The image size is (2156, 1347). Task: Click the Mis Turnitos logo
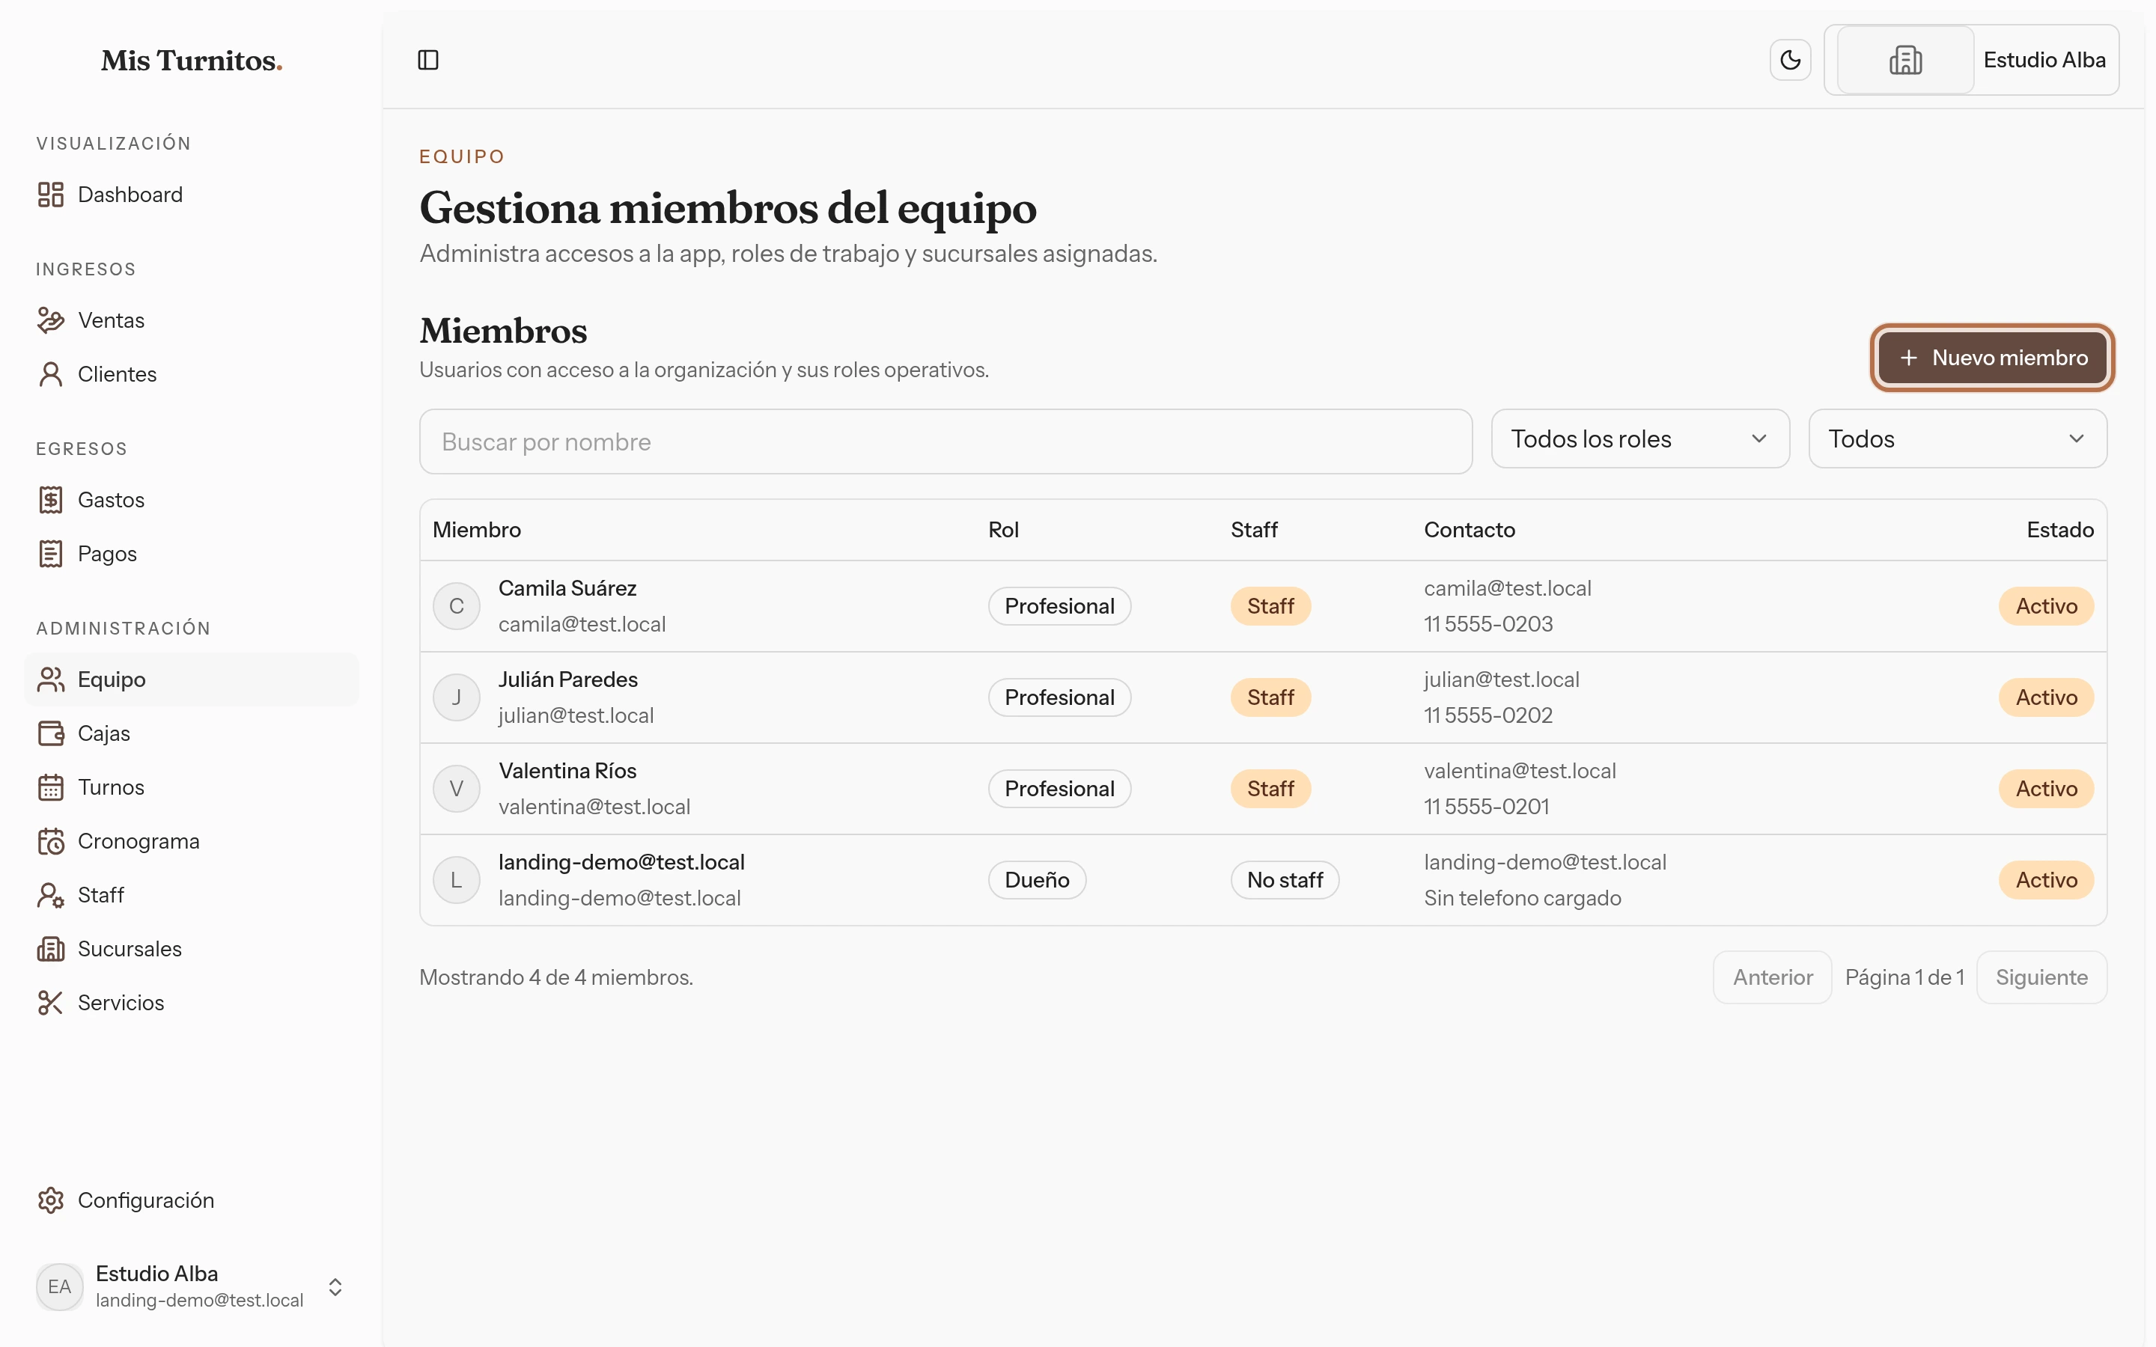pos(192,61)
